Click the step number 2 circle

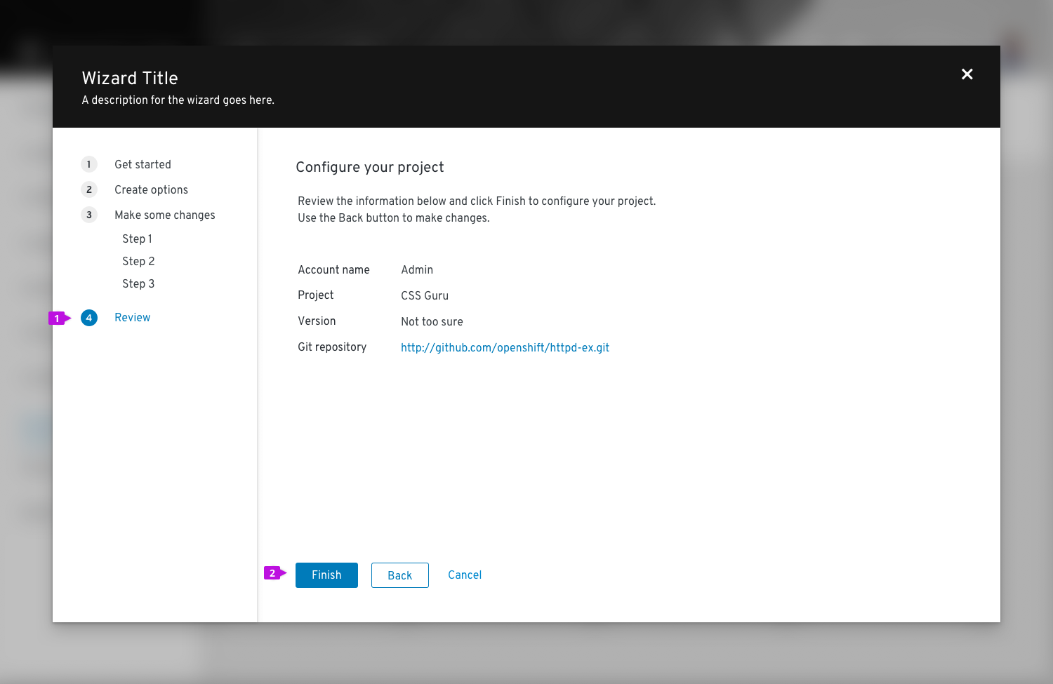coord(89,189)
